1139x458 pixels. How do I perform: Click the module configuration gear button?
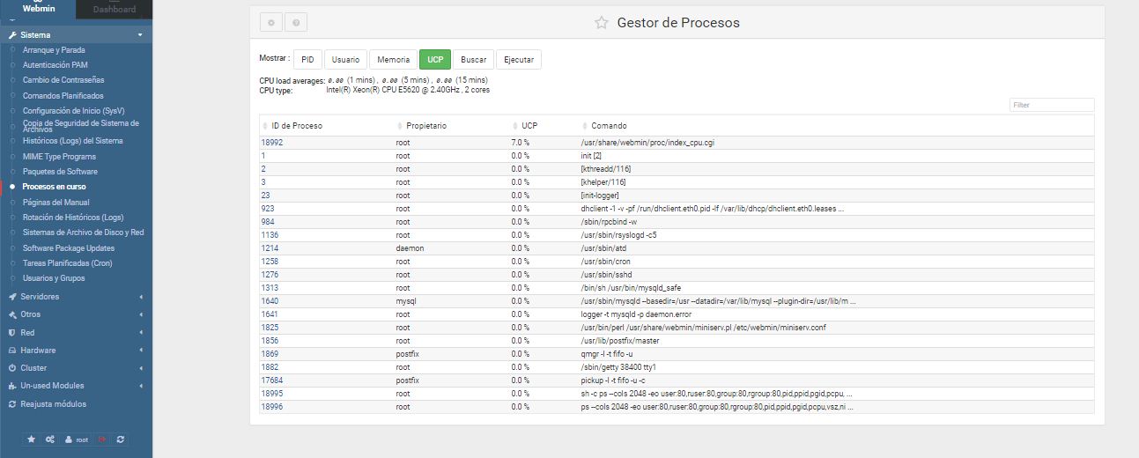[271, 23]
